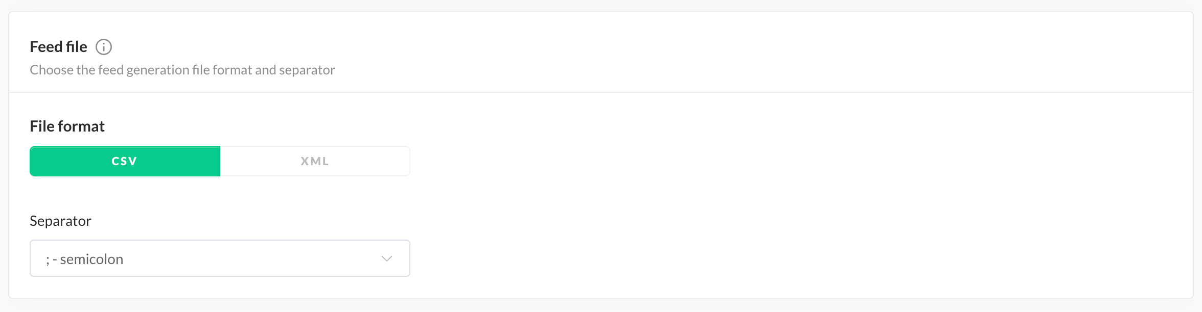Focus the Separator select box
This screenshot has height=312, width=1202.
coord(220,258)
